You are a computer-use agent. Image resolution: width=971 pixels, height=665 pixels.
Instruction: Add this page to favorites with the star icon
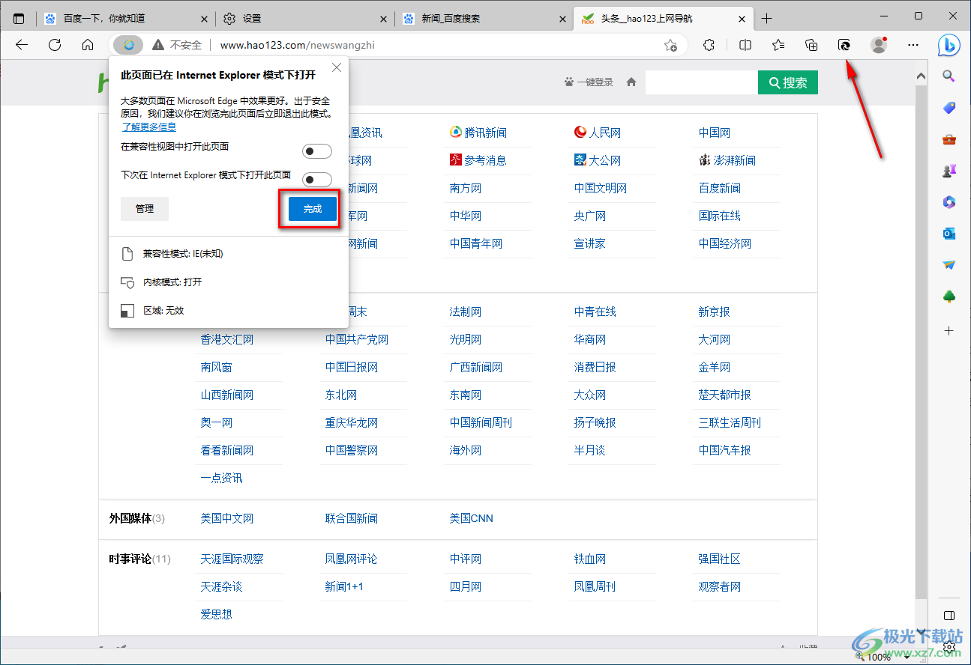point(671,45)
